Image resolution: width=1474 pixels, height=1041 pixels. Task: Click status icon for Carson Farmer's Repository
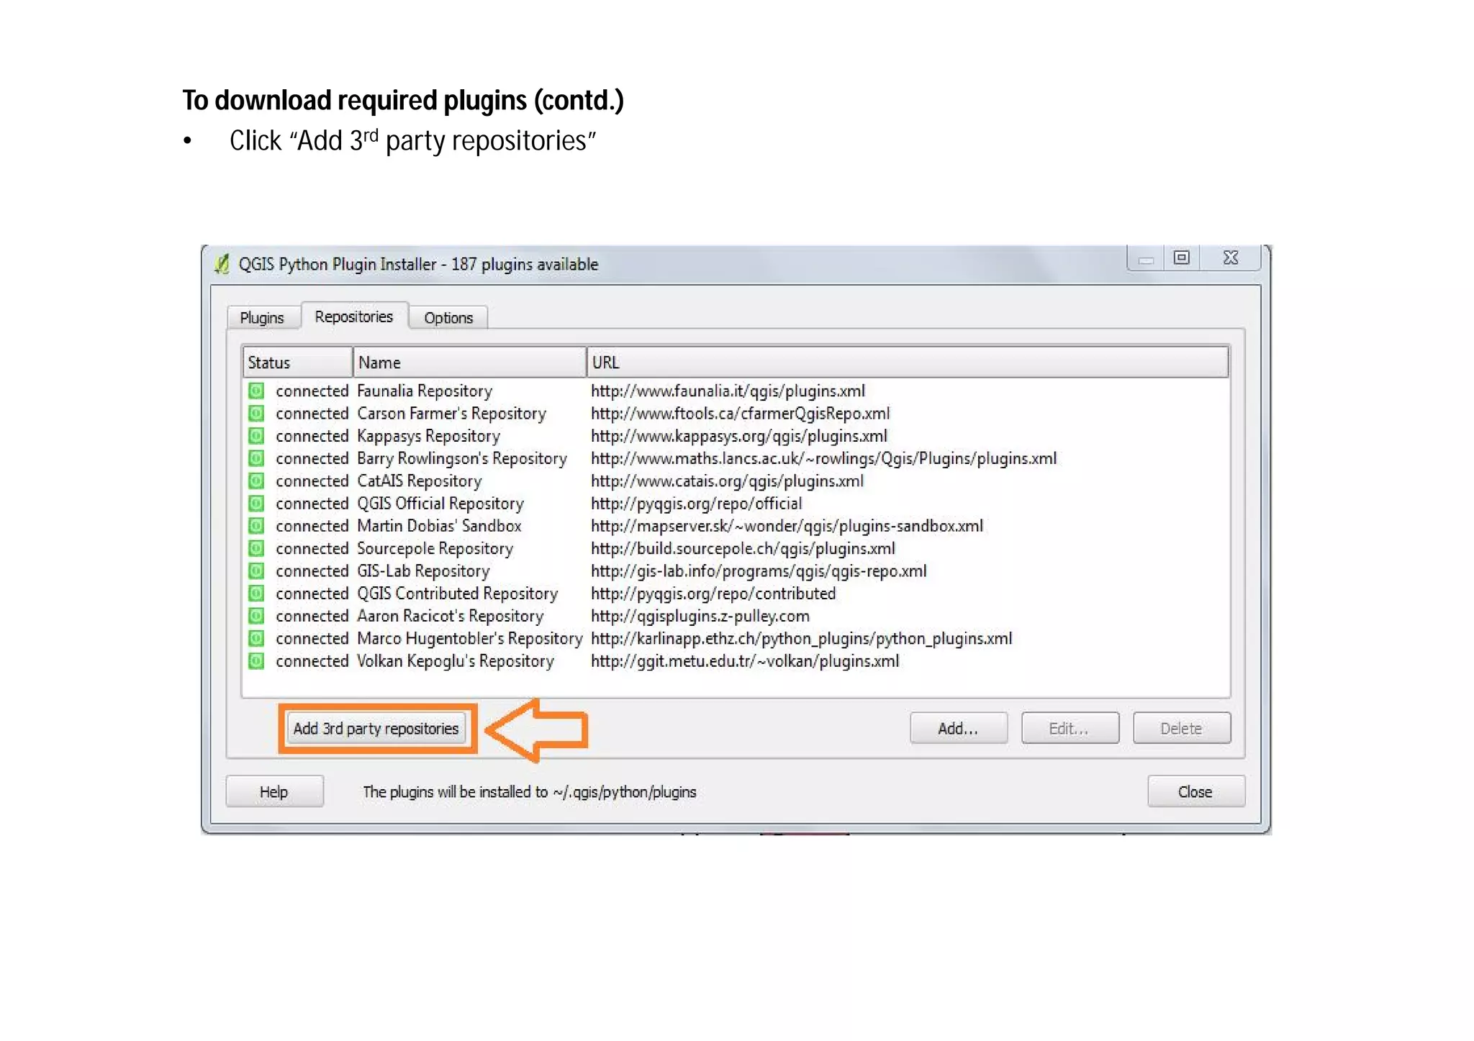tap(256, 413)
